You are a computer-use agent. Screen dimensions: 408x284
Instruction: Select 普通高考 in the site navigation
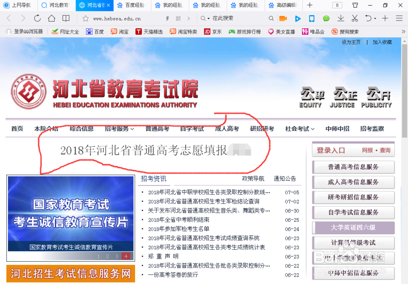point(156,128)
